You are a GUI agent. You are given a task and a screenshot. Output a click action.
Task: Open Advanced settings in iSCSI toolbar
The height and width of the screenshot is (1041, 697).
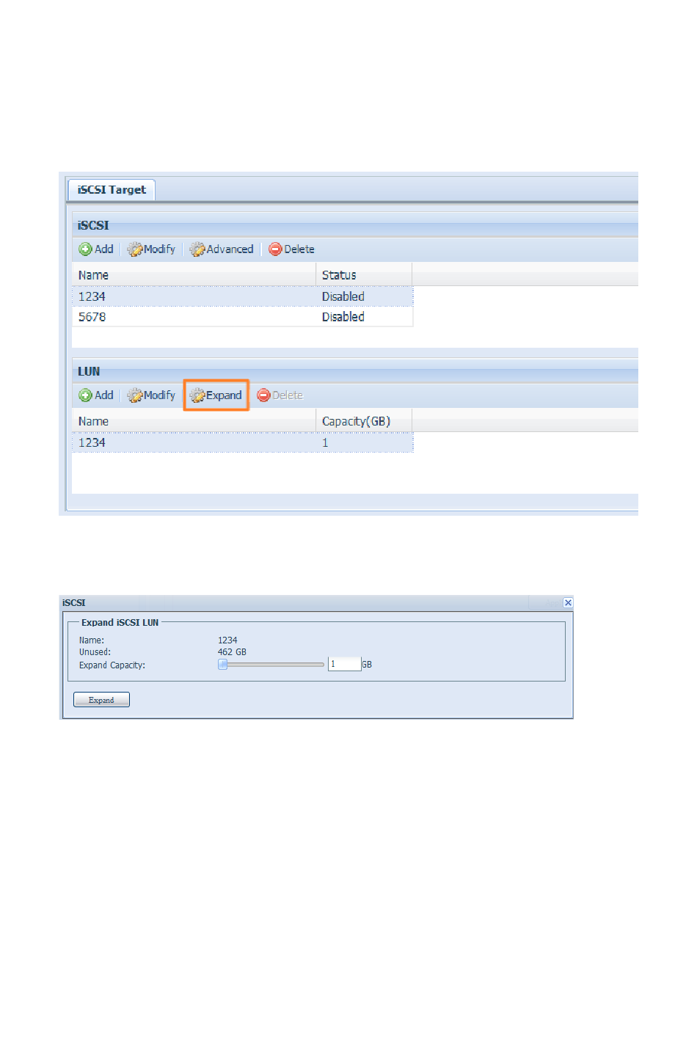click(x=222, y=249)
